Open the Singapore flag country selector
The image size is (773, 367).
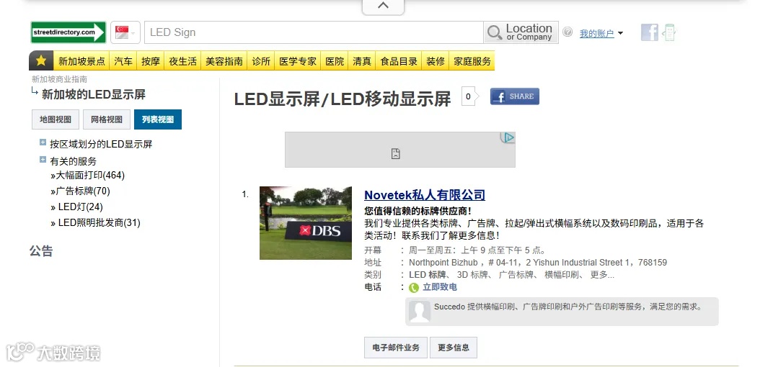point(125,32)
